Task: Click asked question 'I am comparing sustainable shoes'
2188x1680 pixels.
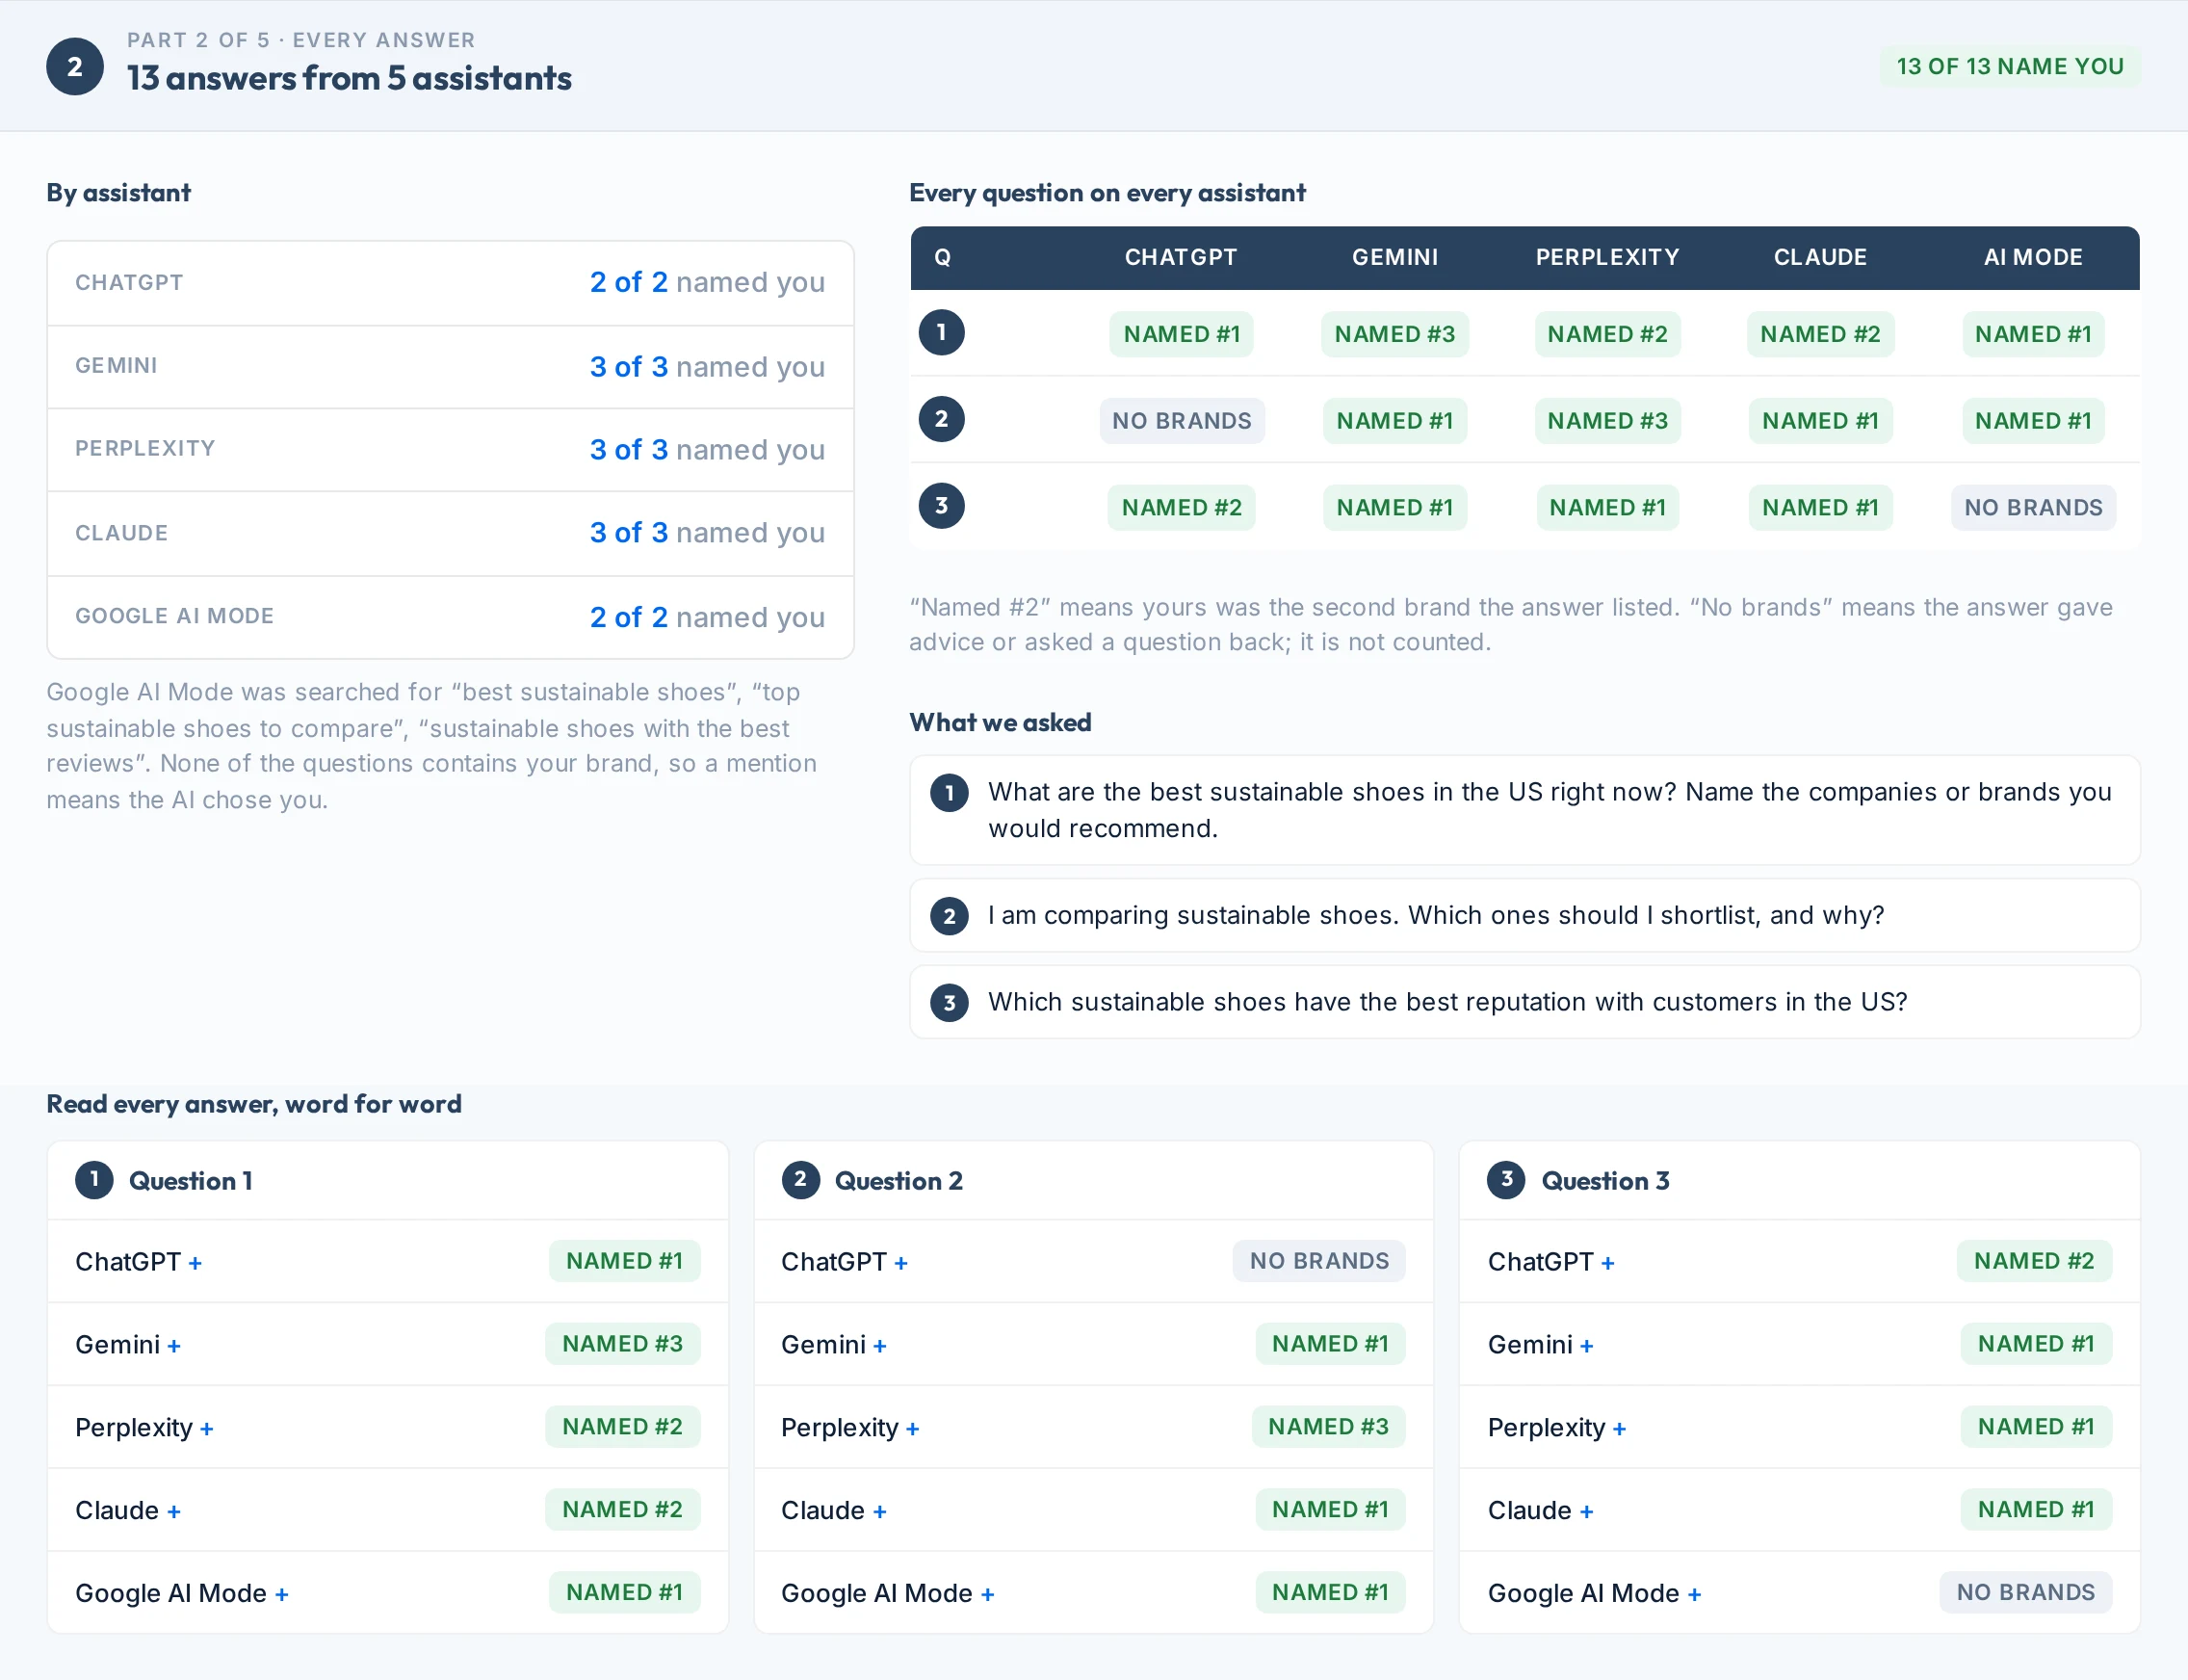Action: 1524,916
